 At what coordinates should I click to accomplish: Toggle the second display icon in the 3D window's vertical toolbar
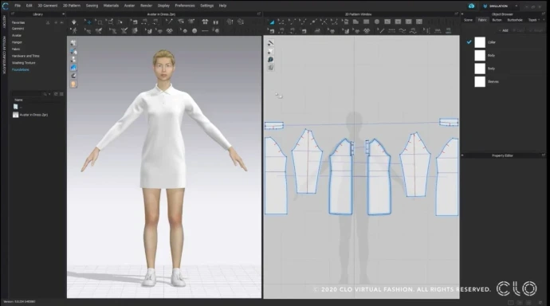click(73, 51)
